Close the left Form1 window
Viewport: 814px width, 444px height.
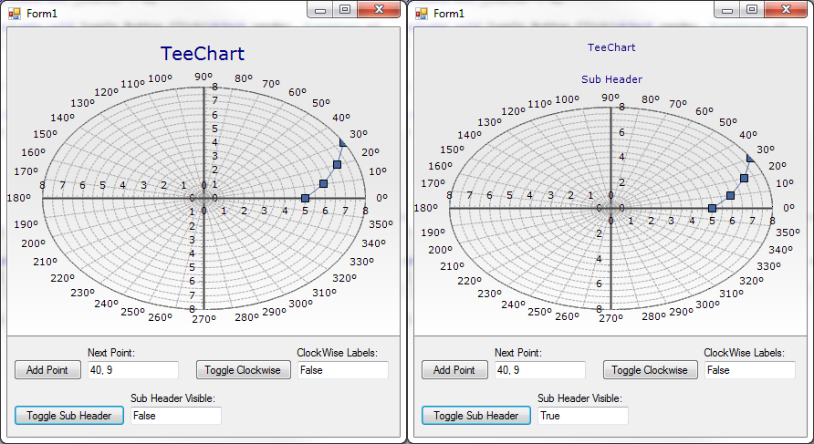click(379, 9)
